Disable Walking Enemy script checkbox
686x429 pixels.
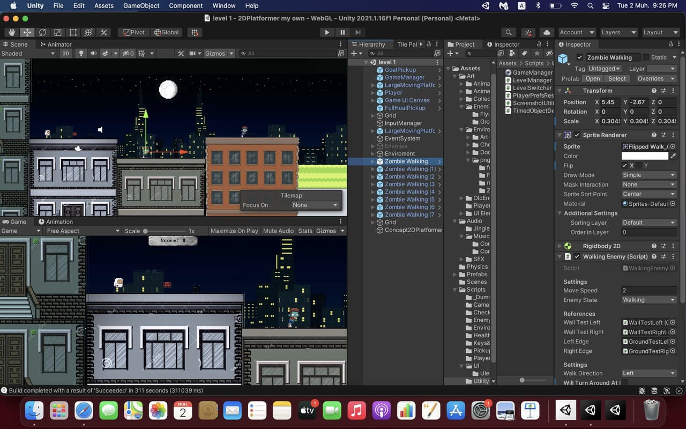(x=577, y=257)
